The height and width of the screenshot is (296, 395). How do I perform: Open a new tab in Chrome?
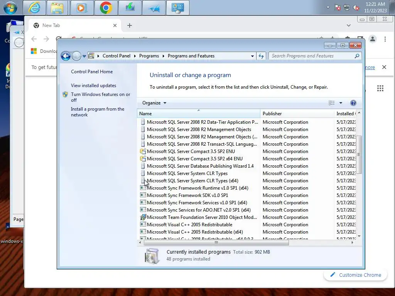130,25
